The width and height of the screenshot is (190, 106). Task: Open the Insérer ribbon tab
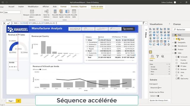tap(21, 6)
